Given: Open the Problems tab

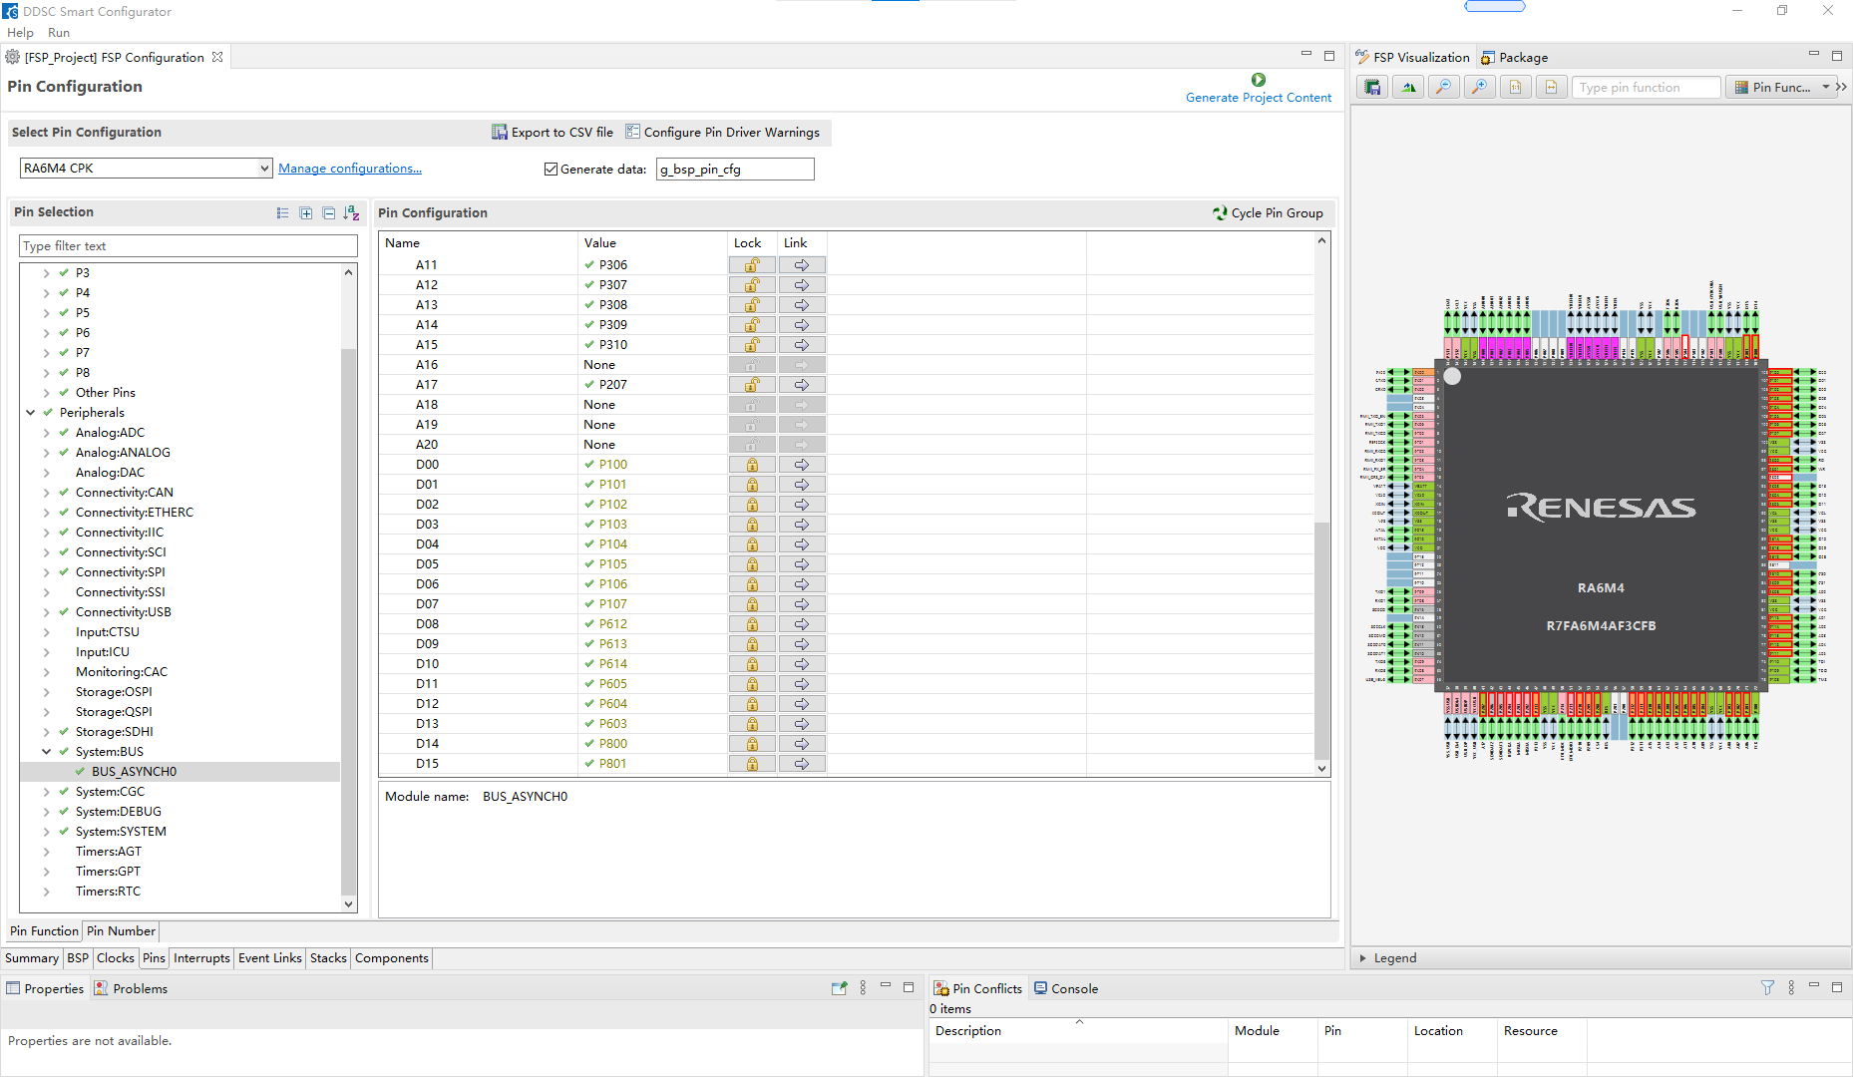Looking at the screenshot, I should [131, 988].
